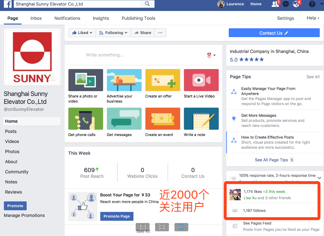Open the Insights tab
The width and height of the screenshot is (324, 236).
click(101, 18)
